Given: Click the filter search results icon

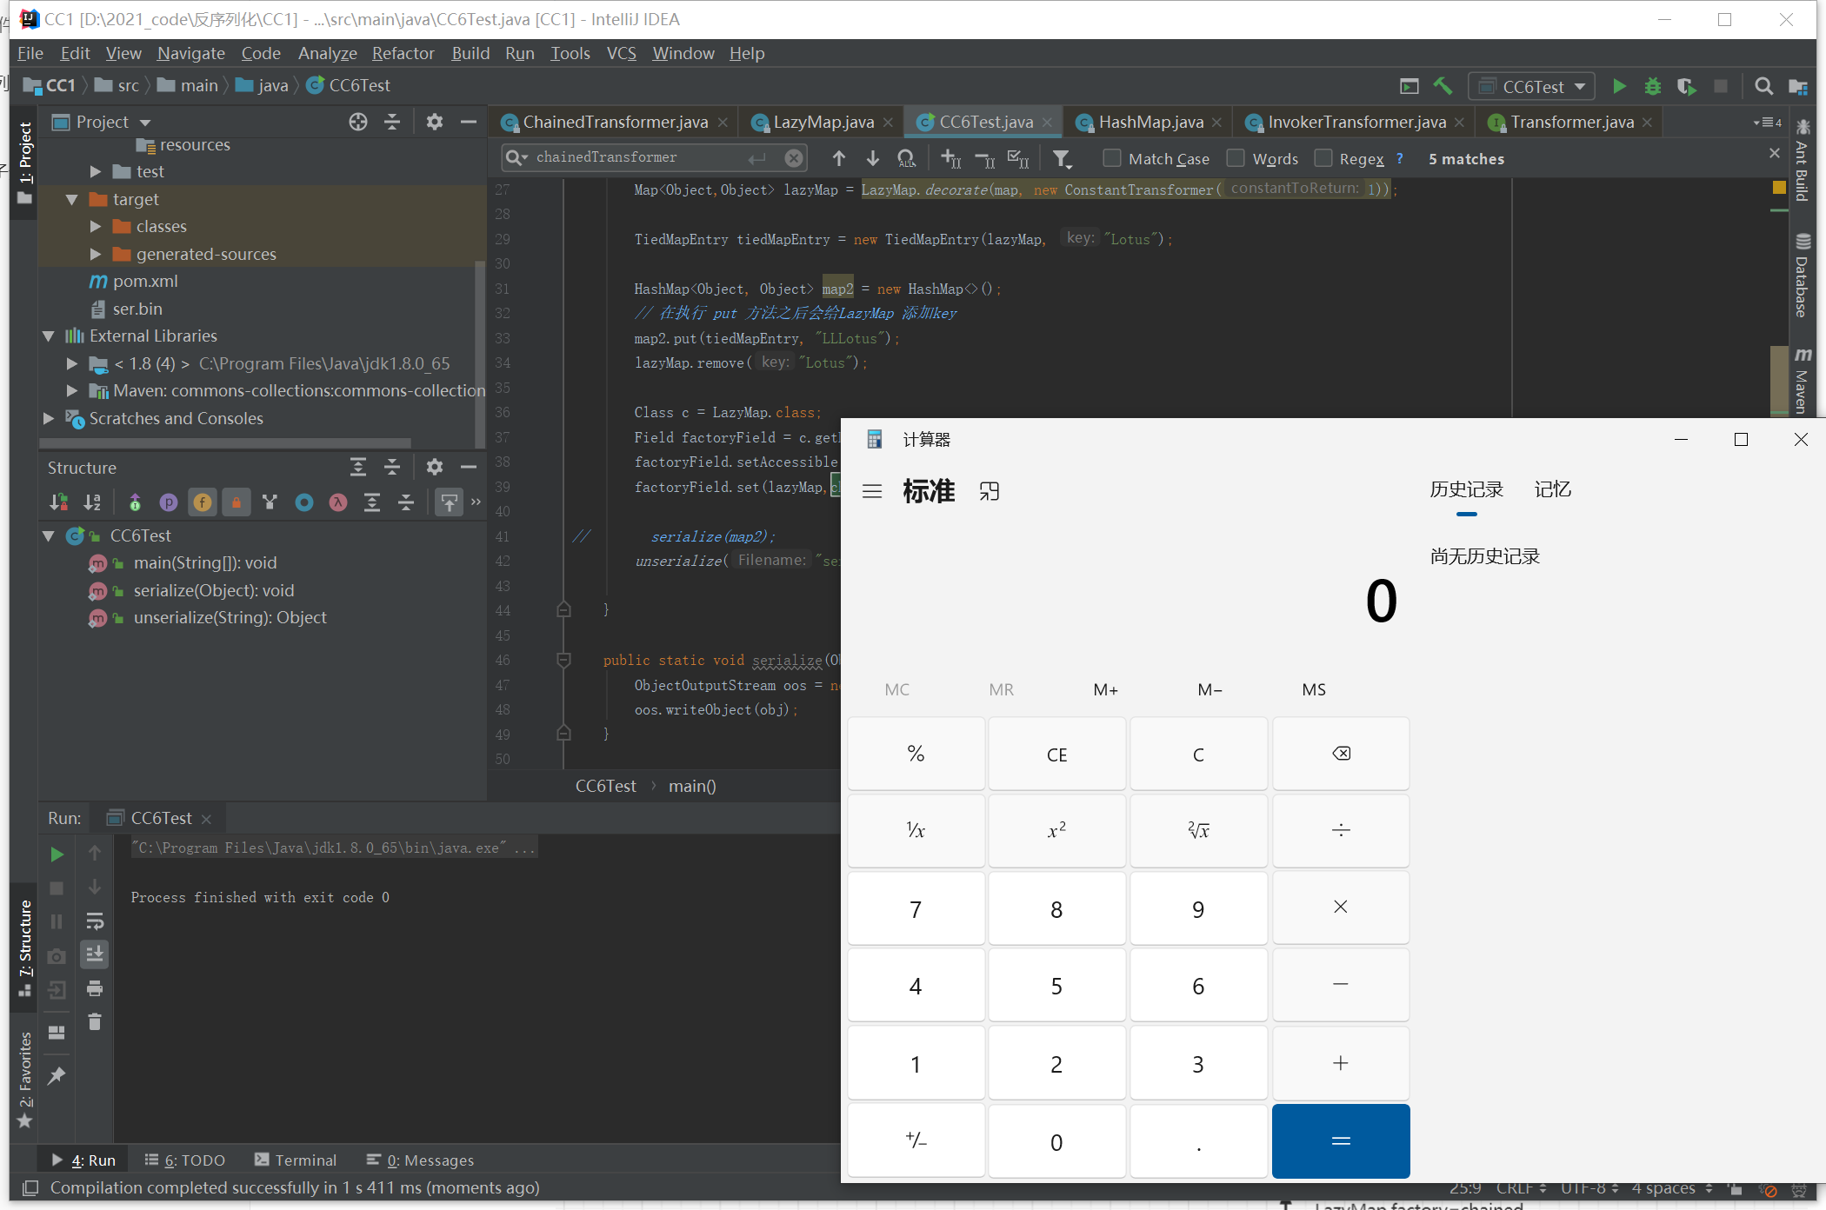Looking at the screenshot, I should point(1062,158).
